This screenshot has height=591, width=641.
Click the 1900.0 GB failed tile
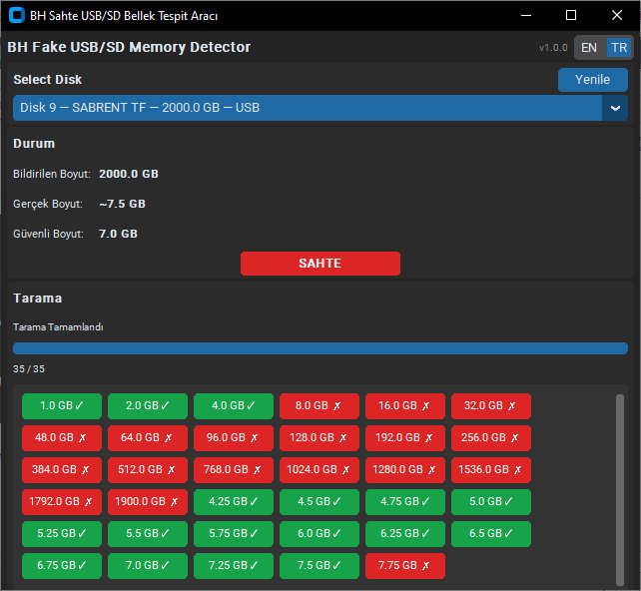tap(148, 501)
